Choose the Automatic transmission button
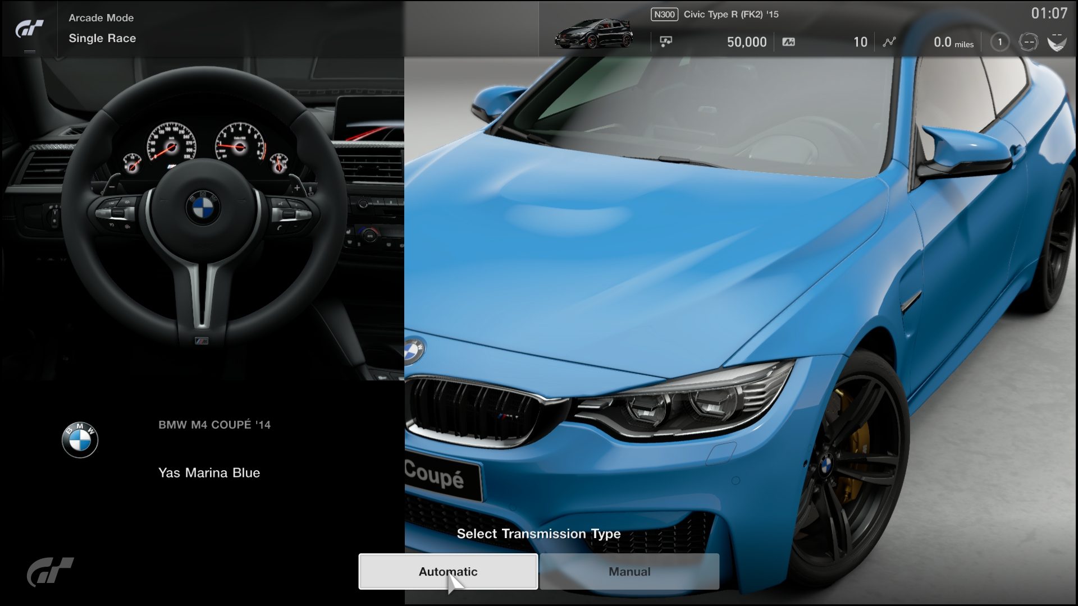Viewport: 1078px width, 606px height. tap(448, 571)
